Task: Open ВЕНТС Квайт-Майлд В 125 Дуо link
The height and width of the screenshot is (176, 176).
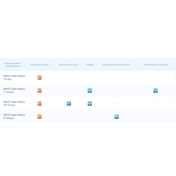Action: [x=14, y=117]
